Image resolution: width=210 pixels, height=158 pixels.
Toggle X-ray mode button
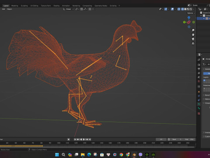pos(179,9)
